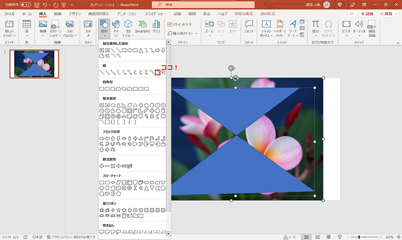The image size is (402, 240).
Task: Click the screen recording (画面録画) icon
Action: coord(372,27)
